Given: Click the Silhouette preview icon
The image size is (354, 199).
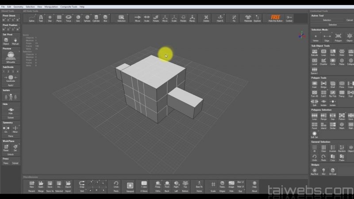Looking at the screenshot, I should tap(11, 55).
